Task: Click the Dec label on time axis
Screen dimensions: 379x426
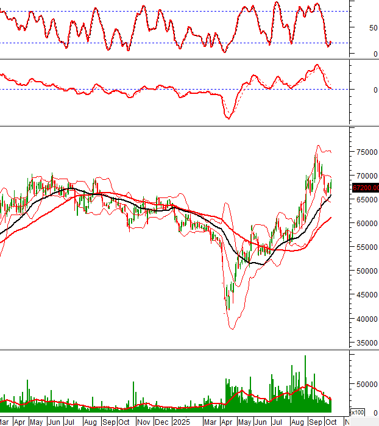Action: (163, 421)
